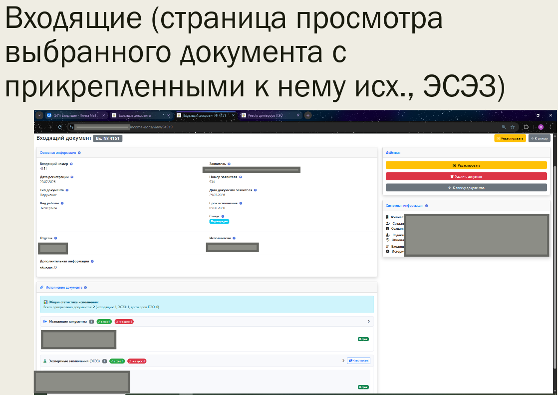Click the wide Редактировать button in Действия
Image resolution: width=558 pixels, height=395 pixels.
466,165
